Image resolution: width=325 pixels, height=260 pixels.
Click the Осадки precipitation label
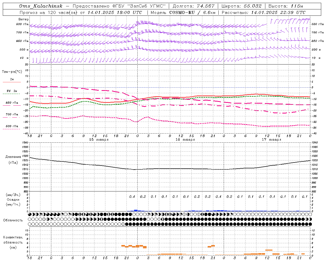pos(13,200)
